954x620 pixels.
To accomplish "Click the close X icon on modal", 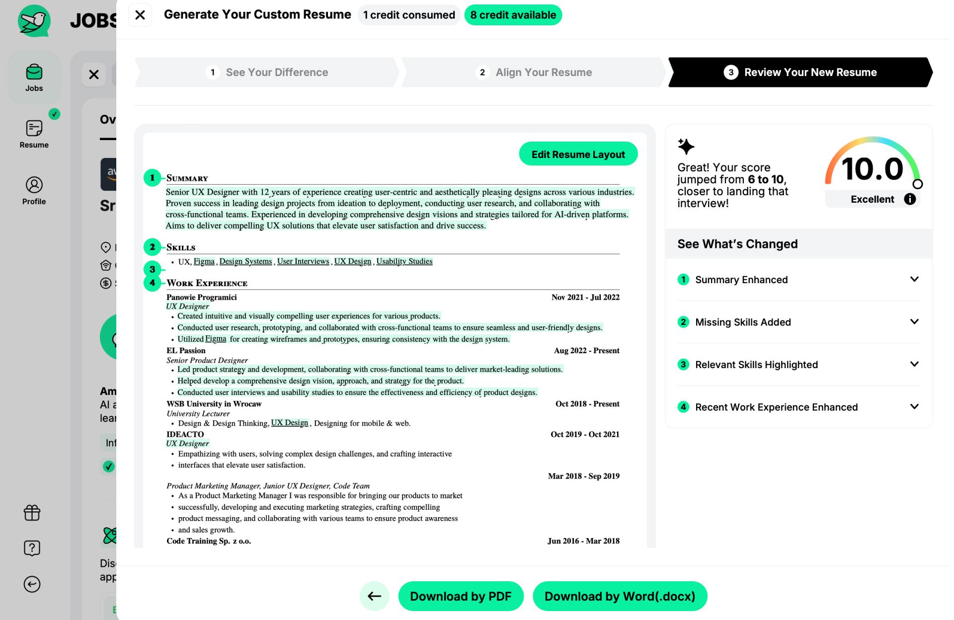I will coord(140,14).
